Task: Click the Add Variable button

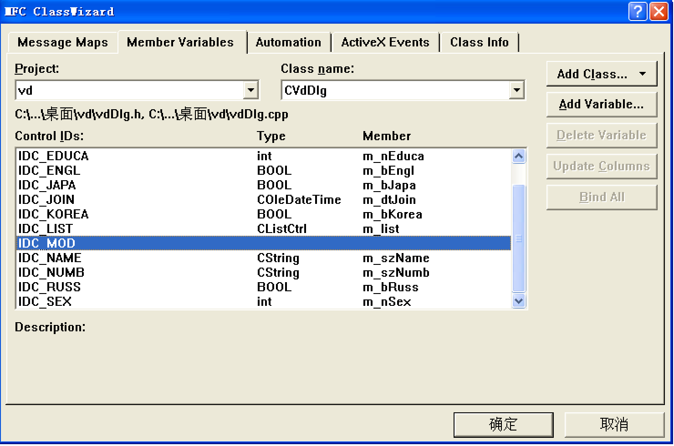Action: 601,104
